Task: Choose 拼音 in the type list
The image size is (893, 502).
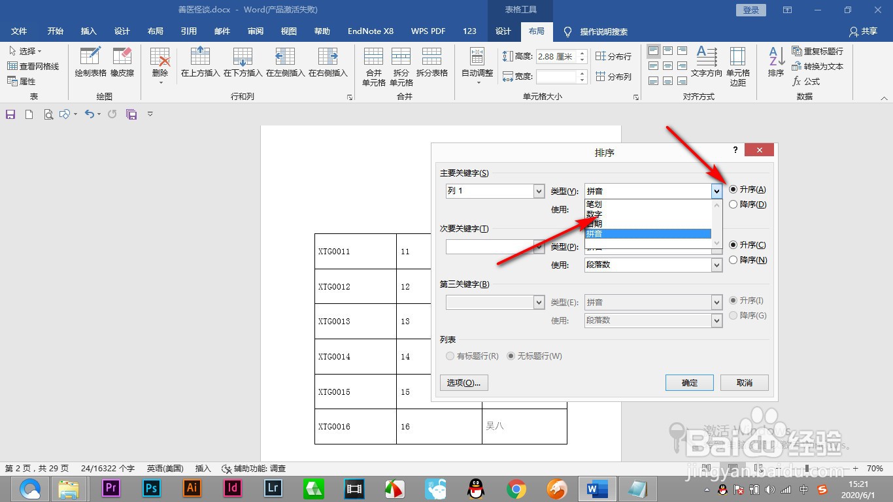Action: (x=648, y=234)
